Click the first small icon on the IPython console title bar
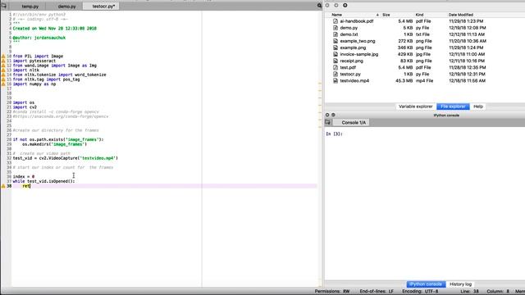The image size is (525, 295). [327, 115]
